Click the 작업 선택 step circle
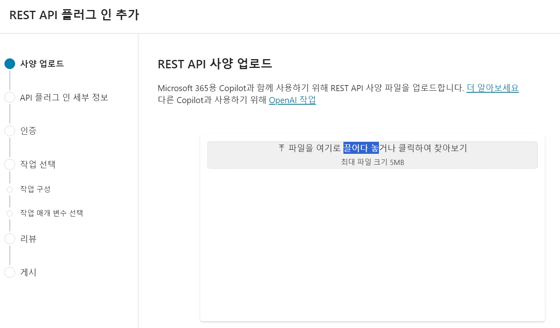Image resolution: width=560 pixels, height=328 pixels. [x=10, y=164]
